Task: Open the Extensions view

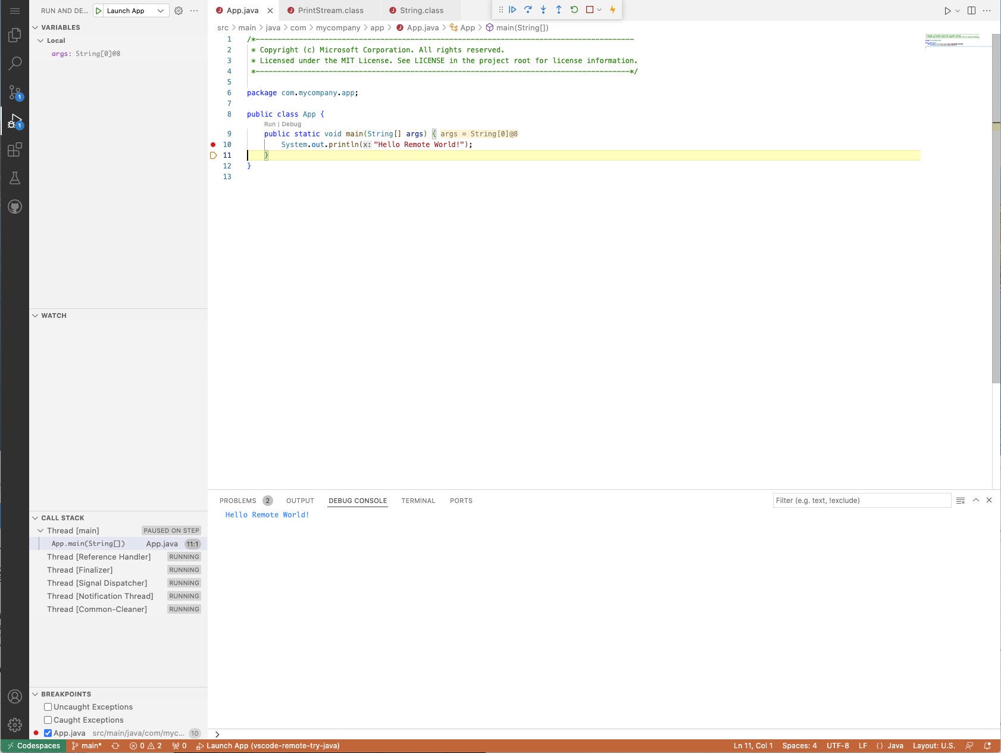Action: pos(15,149)
